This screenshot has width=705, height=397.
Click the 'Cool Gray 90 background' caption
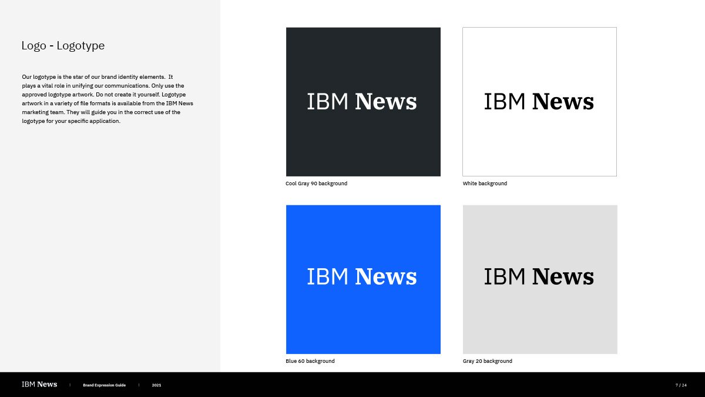pyautogui.click(x=316, y=183)
